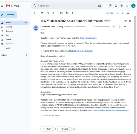Click the Compose button

[8, 15]
